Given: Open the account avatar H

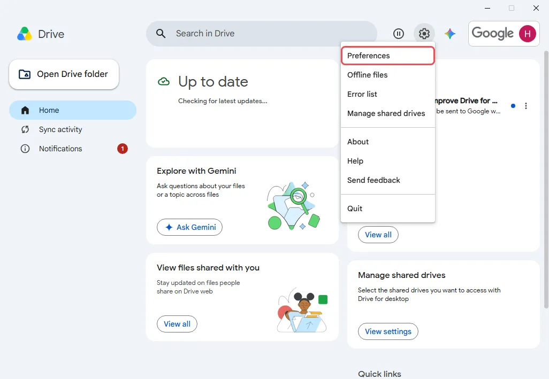Looking at the screenshot, I should tap(527, 34).
